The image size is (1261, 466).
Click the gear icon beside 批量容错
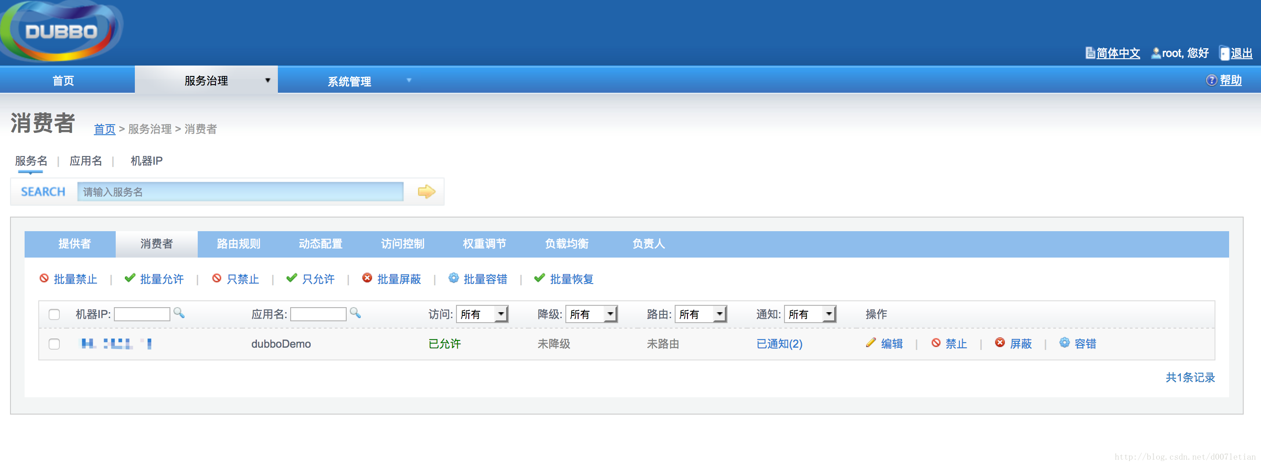point(454,278)
